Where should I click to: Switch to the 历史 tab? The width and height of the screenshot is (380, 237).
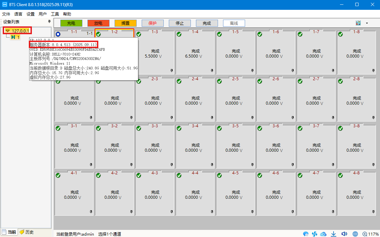(26, 232)
